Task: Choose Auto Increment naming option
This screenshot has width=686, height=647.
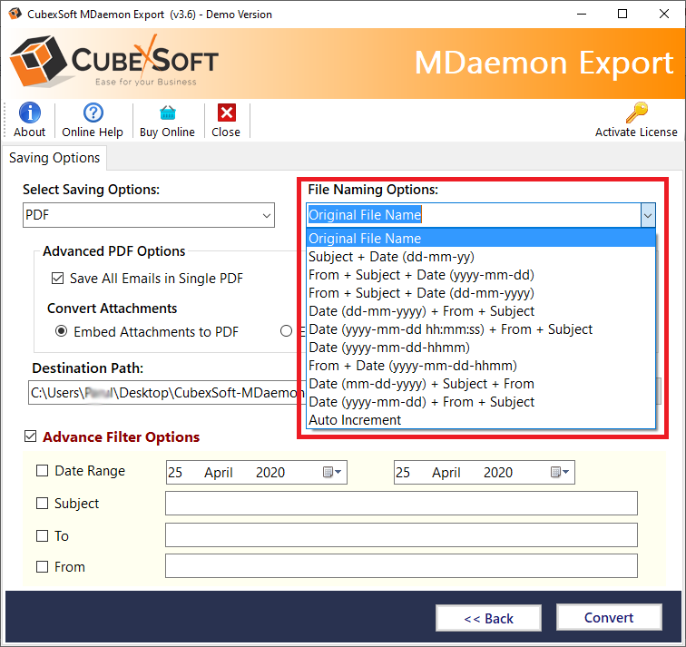Action: click(481, 420)
